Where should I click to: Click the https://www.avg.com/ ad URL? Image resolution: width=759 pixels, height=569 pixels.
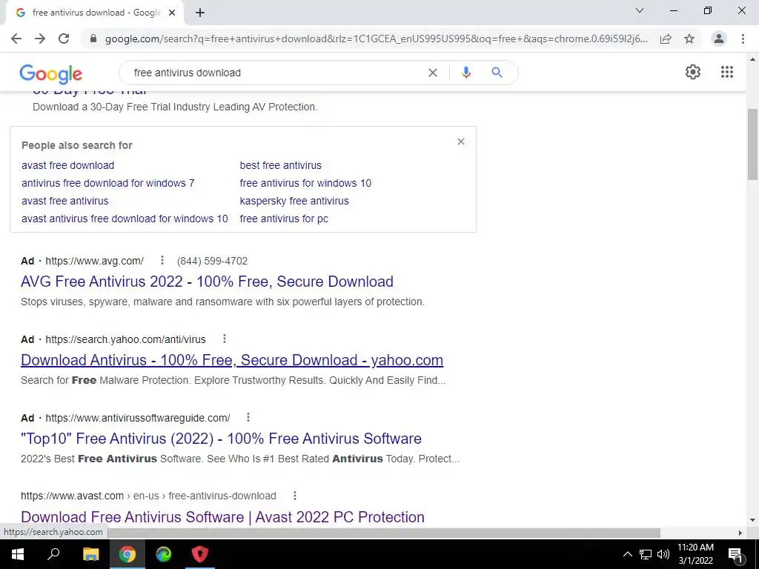click(94, 261)
